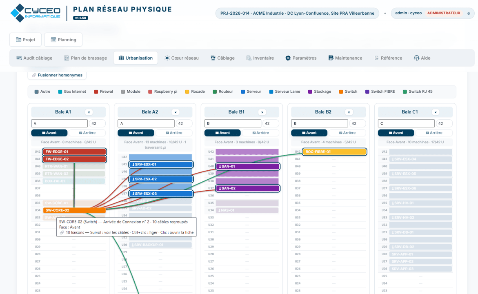Open the Cœur réseau tab
The width and height of the screenshot is (478, 294).
(181, 58)
